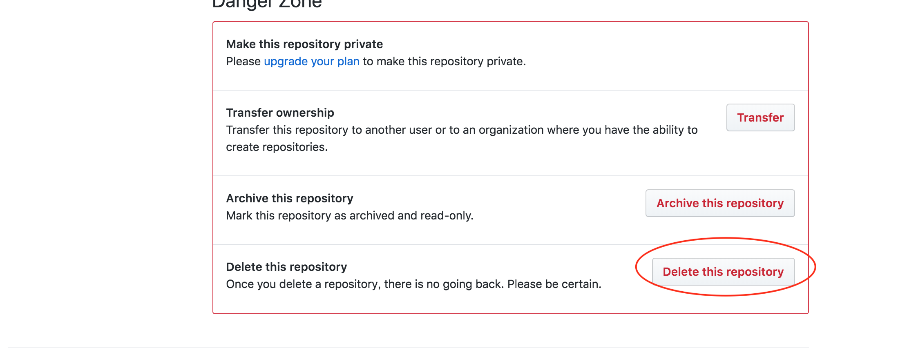Viewport: 898px width, 359px height.
Task: Click the "create repositories." text line
Action: coord(277,147)
